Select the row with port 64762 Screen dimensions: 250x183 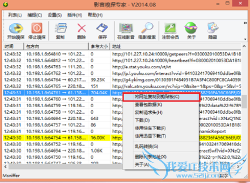tap(122, 73)
